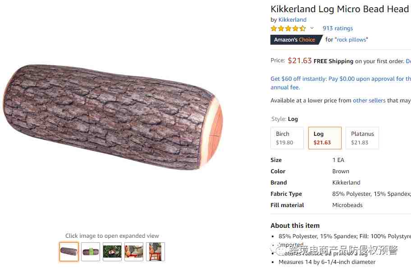Select the first log pillow thumbnail
The width and height of the screenshot is (411, 268).
point(69,252)
